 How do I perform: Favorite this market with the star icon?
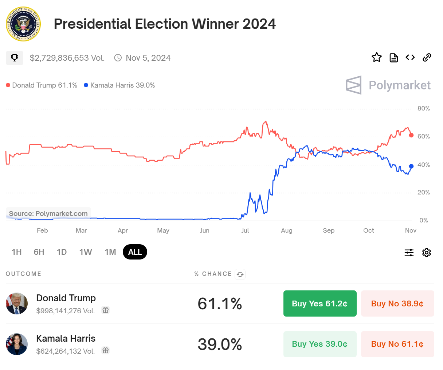pyautogui.click(x=377, y=57)
